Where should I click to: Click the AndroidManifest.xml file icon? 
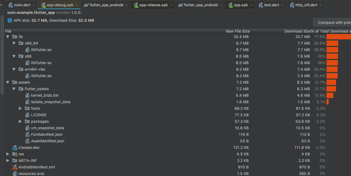tap(15, 167)
